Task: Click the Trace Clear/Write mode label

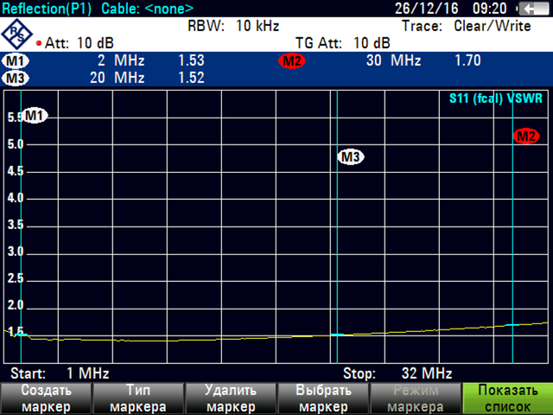Action: [x=466, y=26]
